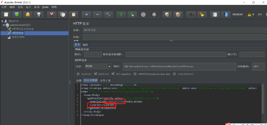Clear results with single broom icon

tap(167, 15)
